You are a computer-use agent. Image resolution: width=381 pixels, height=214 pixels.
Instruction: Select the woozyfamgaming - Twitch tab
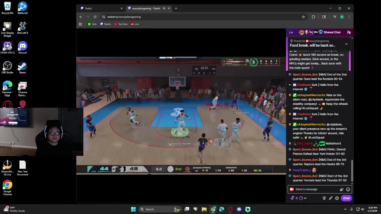click(x=146, y=8)
